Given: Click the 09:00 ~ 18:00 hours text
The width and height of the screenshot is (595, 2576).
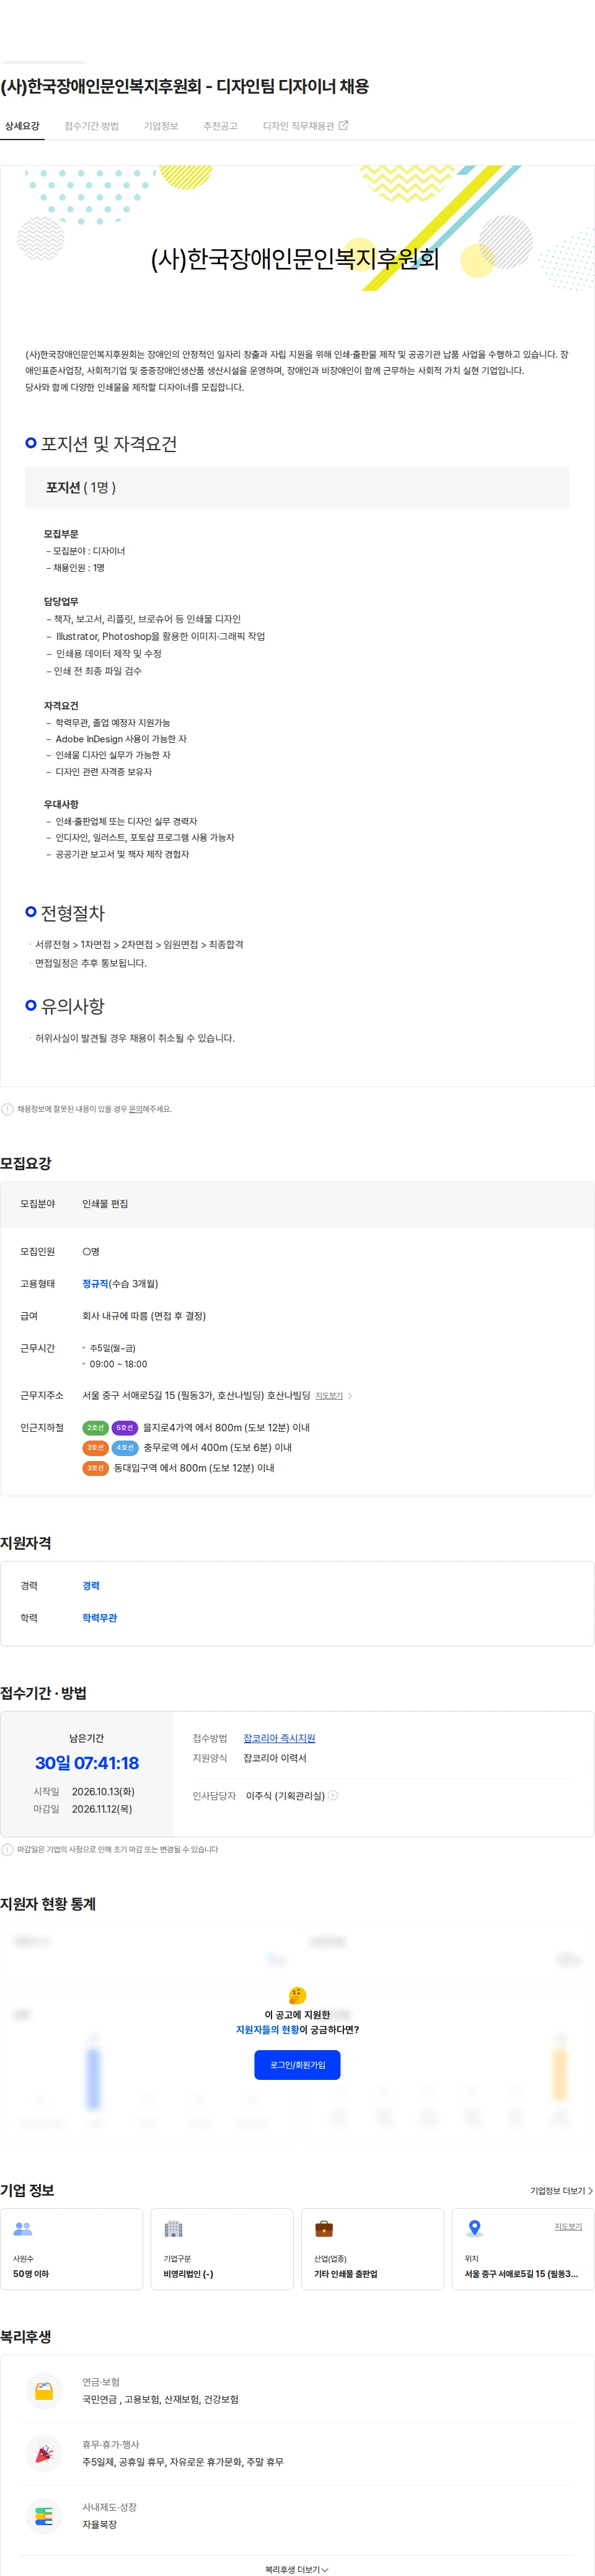Looking at the screenshot, I should pos(118,1364).
